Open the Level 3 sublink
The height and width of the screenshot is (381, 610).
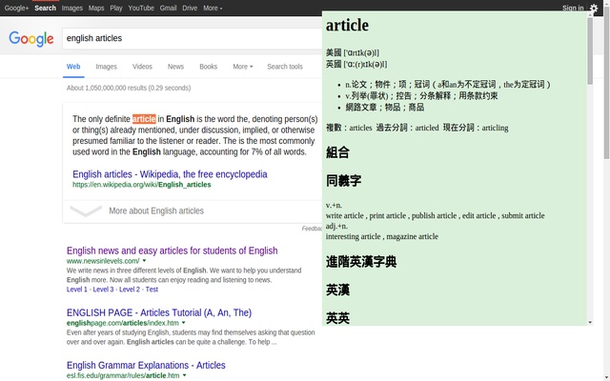(x=103, y=290)
